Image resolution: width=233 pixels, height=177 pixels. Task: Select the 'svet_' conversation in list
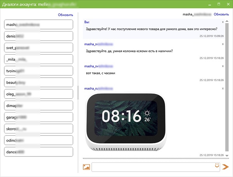(38, 47)
